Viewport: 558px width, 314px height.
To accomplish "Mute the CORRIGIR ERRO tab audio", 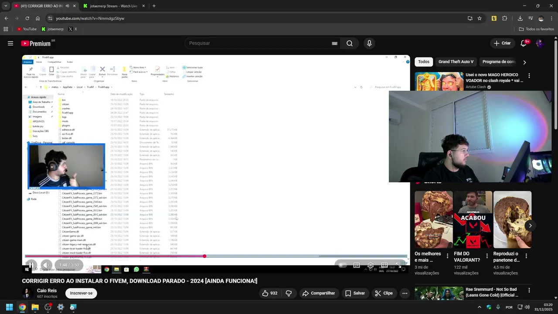I will pos(67,6).
